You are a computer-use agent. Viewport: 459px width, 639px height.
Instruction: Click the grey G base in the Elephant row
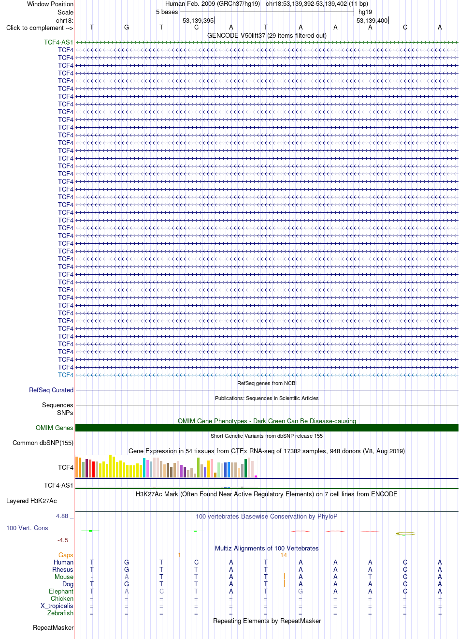pyautogui.click(x=301, y=591)
